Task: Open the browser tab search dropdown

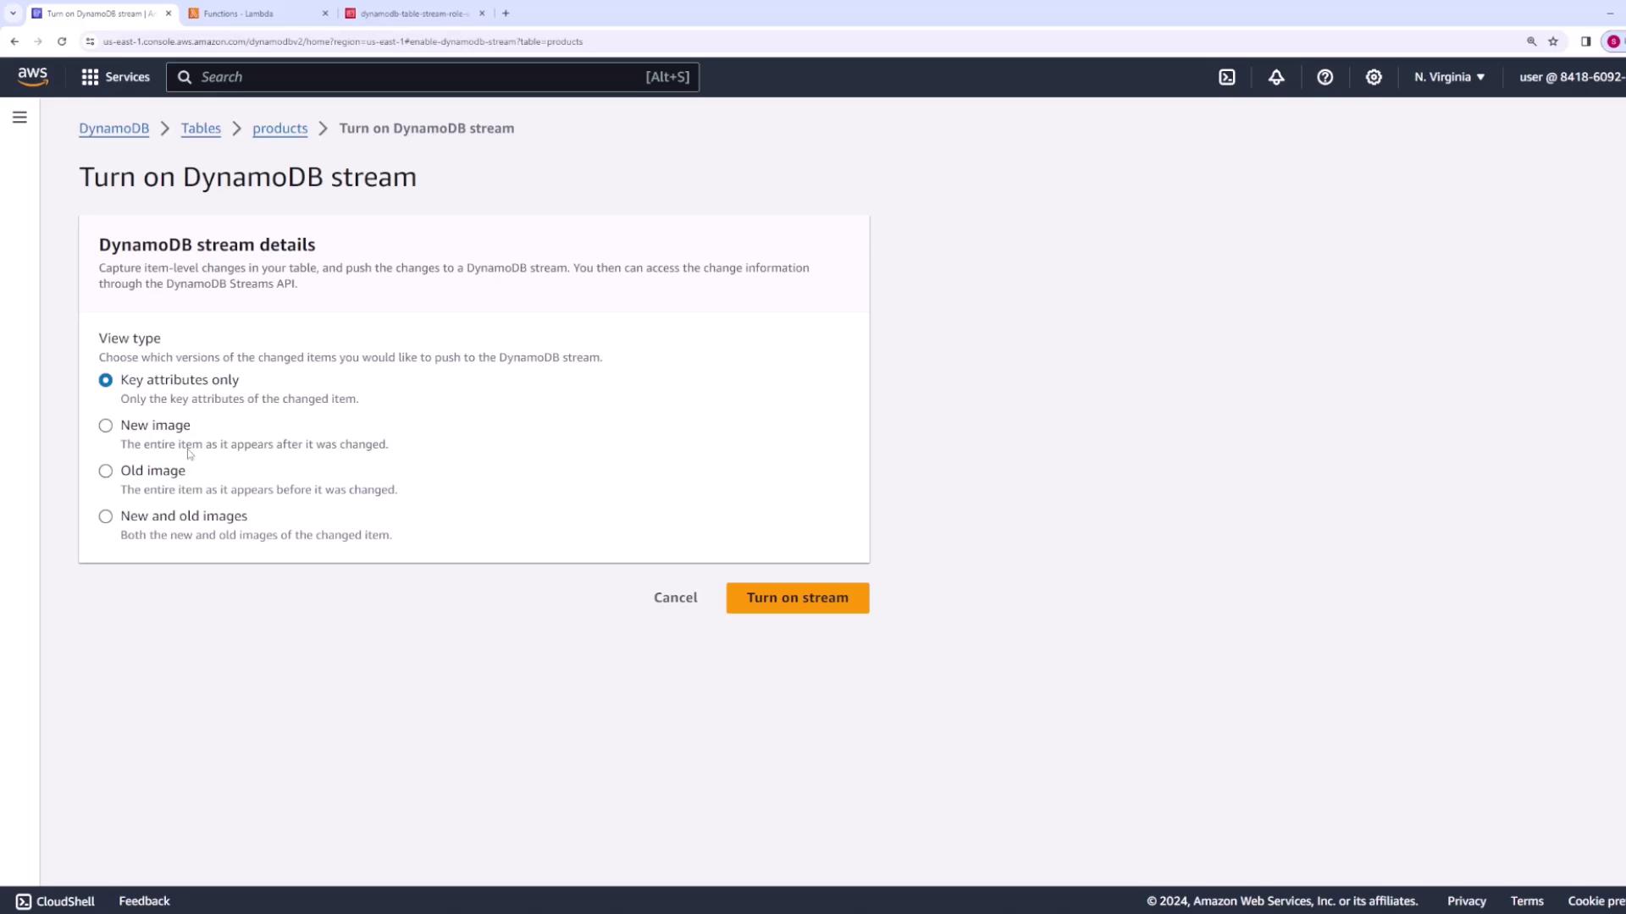Action: 13,14
